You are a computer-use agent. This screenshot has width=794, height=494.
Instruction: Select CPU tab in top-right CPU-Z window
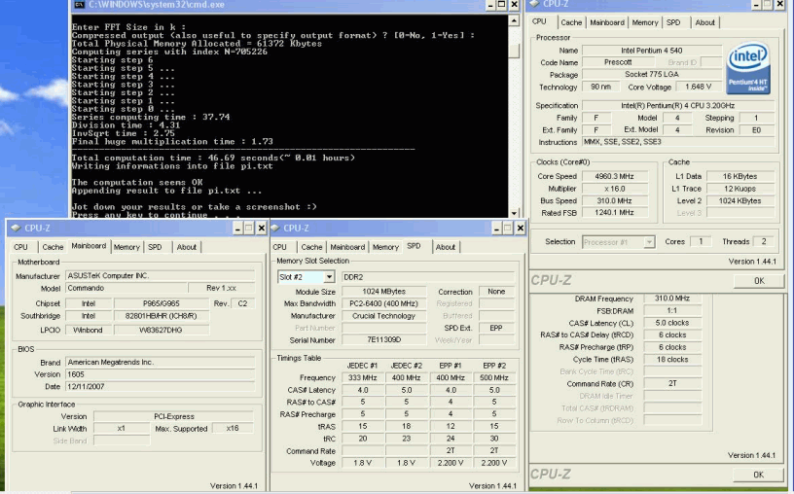pyautogui.click(x=539, y=21)
